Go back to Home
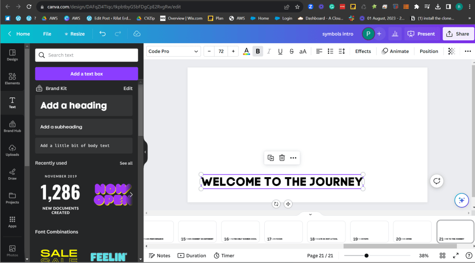This screenshot has height=263, width=475. click(19, 34)
